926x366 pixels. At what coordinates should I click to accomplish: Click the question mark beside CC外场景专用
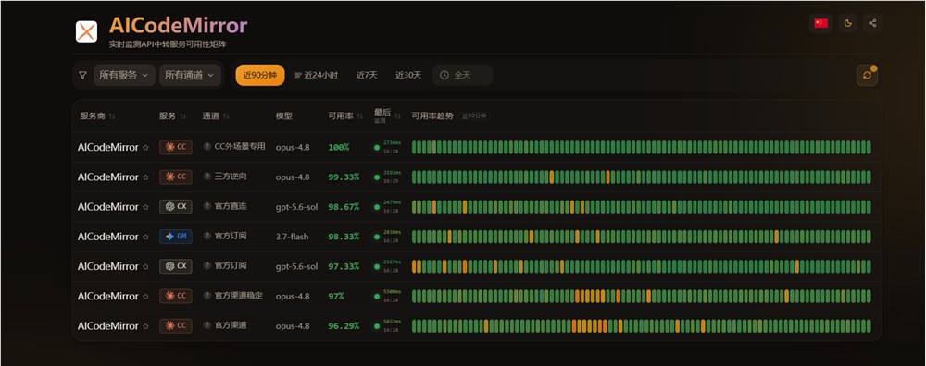(x=207, y=147)
